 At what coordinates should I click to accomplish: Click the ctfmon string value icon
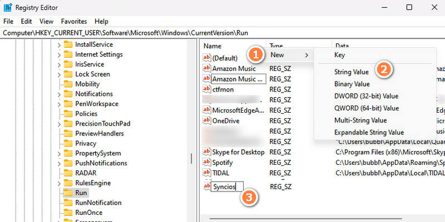pyautogui.click(x=207, y=89)
